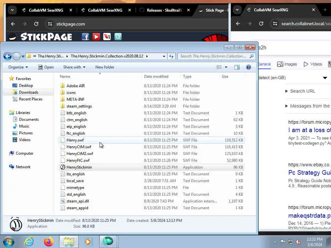Viewport: 331px width, 248px height.
Task: Open the detect (en-GB) language dropdown
Action: click(x=325, y=78)
